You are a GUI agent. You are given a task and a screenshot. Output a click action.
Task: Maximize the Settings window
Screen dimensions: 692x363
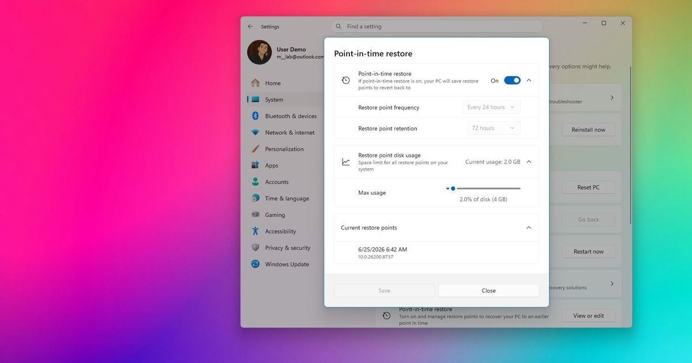click(604, 23)
